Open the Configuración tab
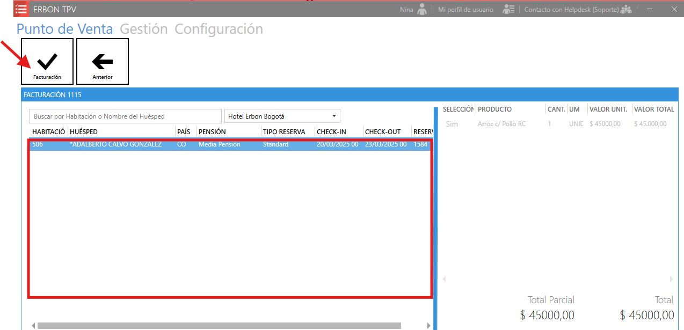The image size is (684, 330). pos(219,29)
